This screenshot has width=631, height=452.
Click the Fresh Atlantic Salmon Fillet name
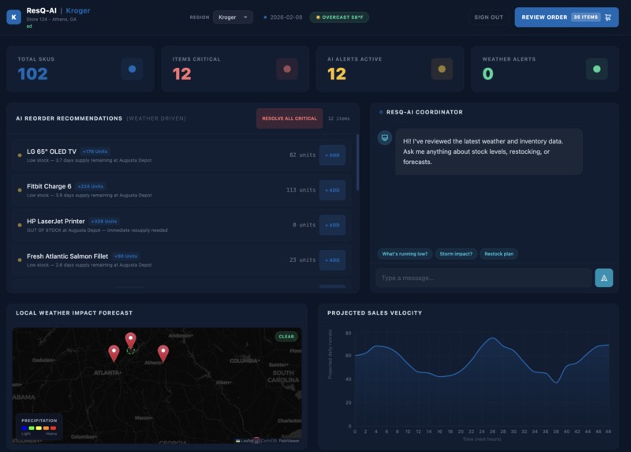click(x=68, y=256)
